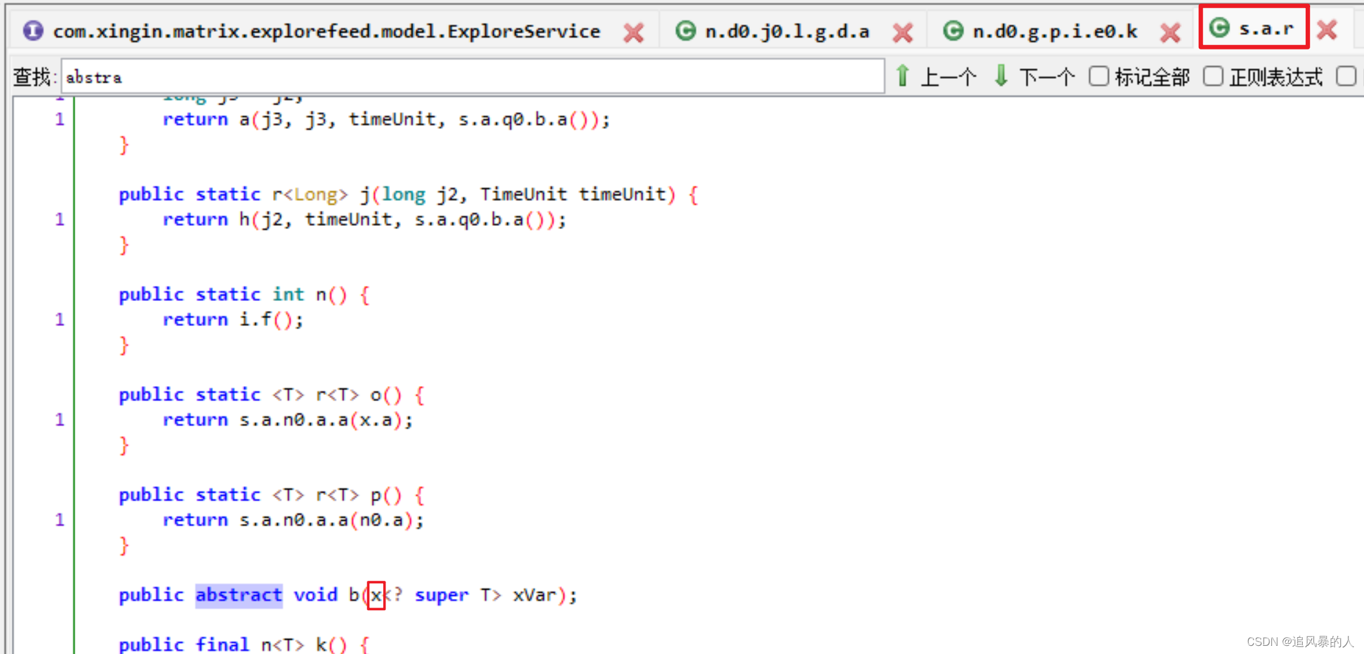Click line number 1 beside return i.f()

click(x=59, y=320)
